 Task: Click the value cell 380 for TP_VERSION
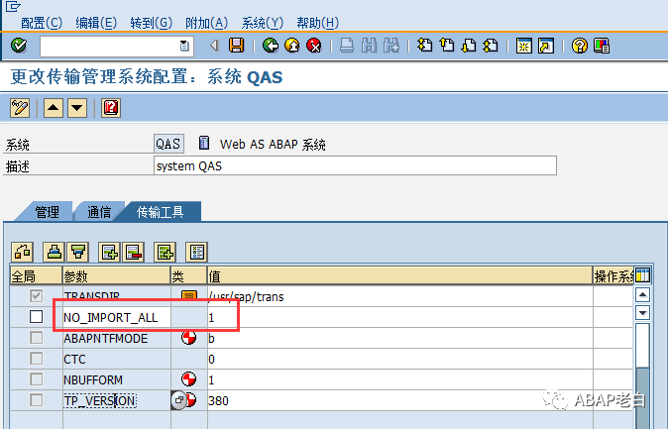(x=400, y=400)
